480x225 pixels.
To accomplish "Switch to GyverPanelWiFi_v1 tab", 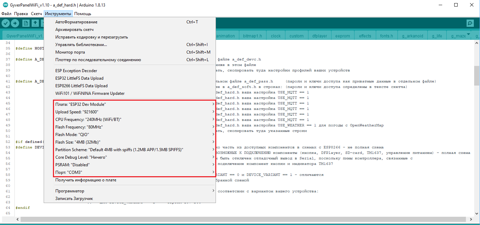I will (23, 36).
